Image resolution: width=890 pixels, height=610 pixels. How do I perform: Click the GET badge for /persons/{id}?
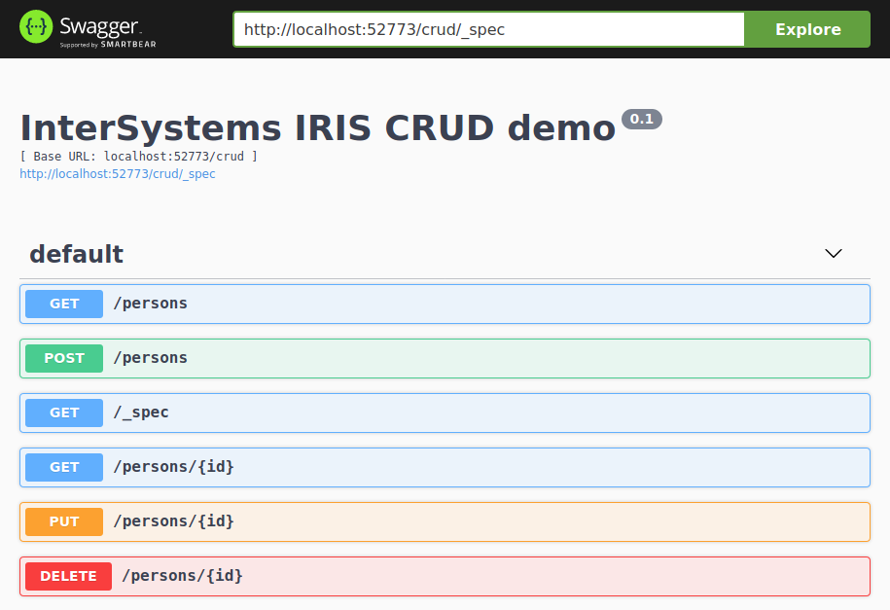[64, 467]
